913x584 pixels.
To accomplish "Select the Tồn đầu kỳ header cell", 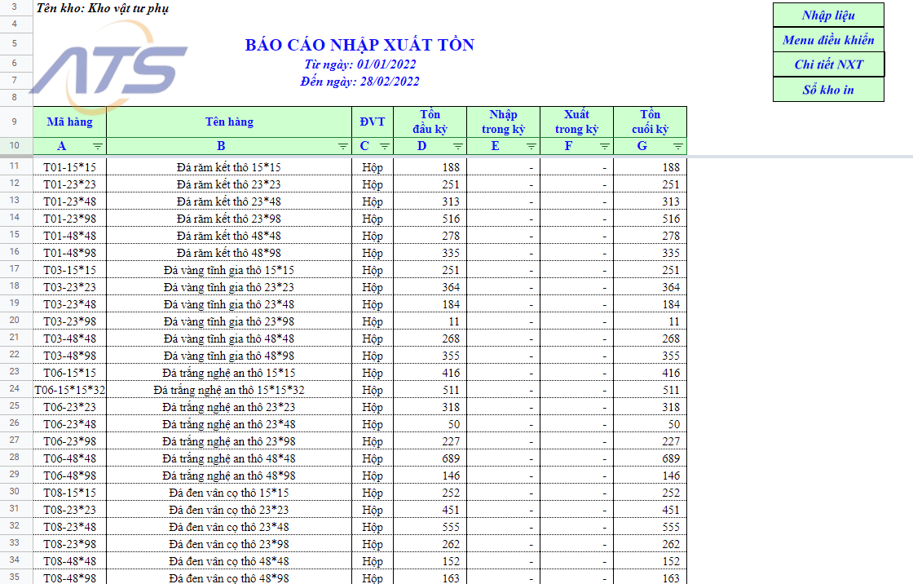I will coord(430,122).
